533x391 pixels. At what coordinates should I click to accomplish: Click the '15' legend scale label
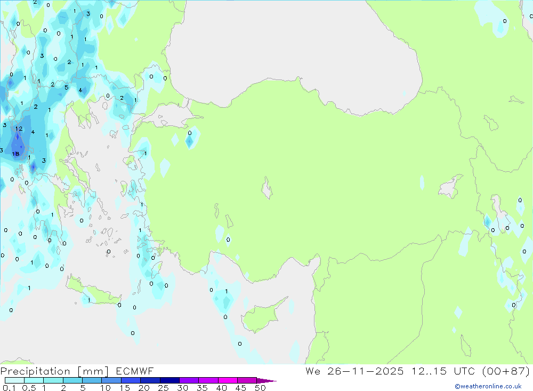125,388
